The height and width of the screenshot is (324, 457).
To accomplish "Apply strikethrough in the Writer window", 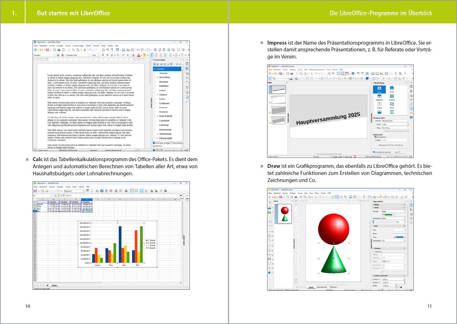I will (x=118, y=55).
